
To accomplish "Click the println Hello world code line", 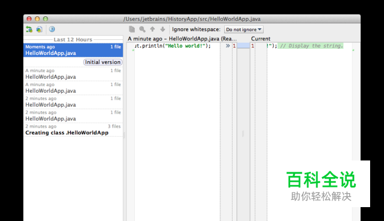I will point(173,46).
